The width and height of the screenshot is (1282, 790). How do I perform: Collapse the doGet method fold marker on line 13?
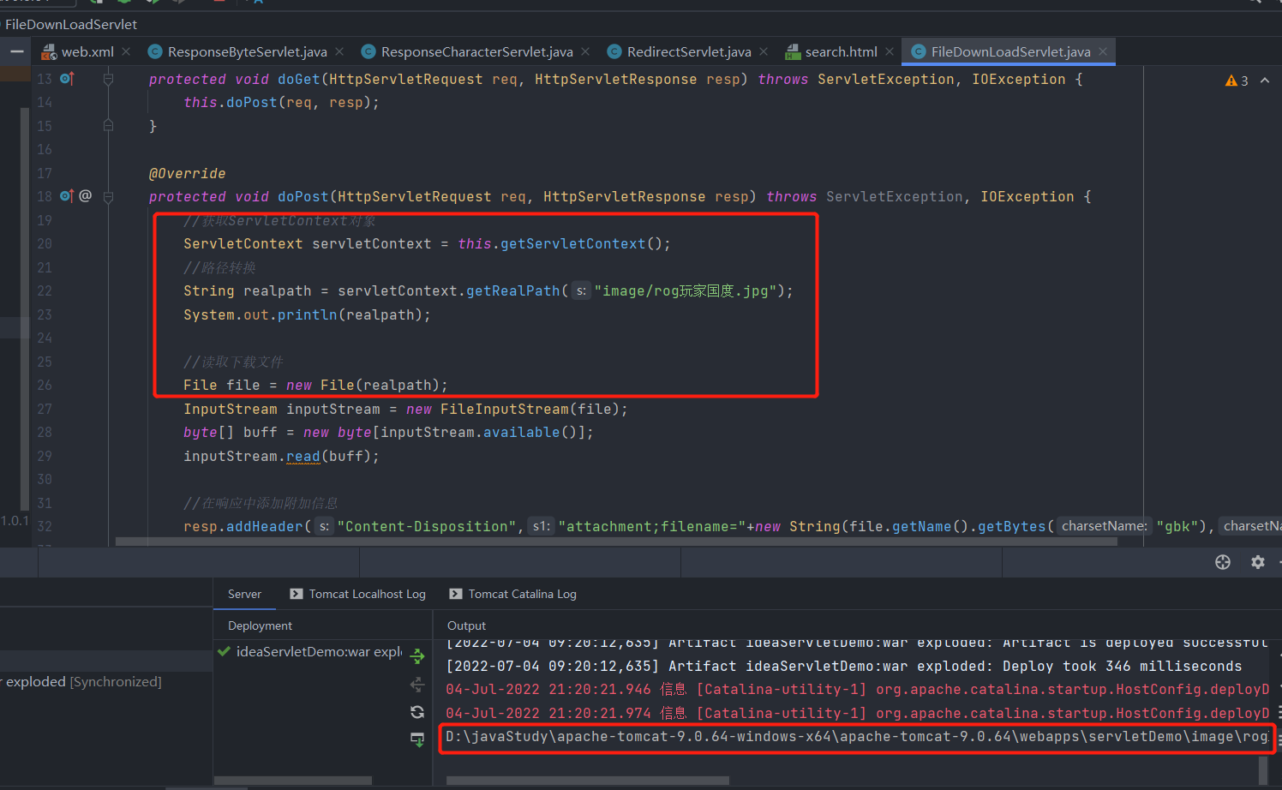coord(108,79)
